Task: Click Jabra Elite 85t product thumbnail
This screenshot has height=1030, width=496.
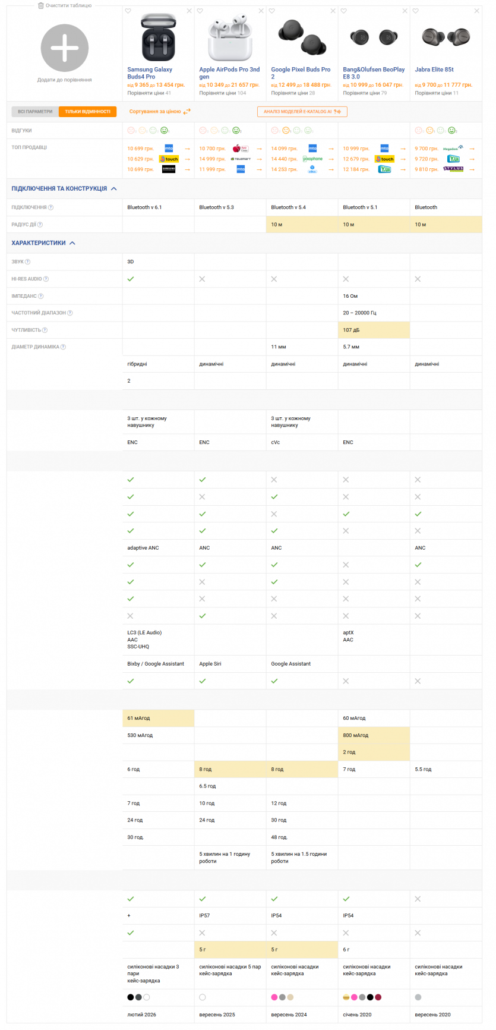Action: pos(446,37)
